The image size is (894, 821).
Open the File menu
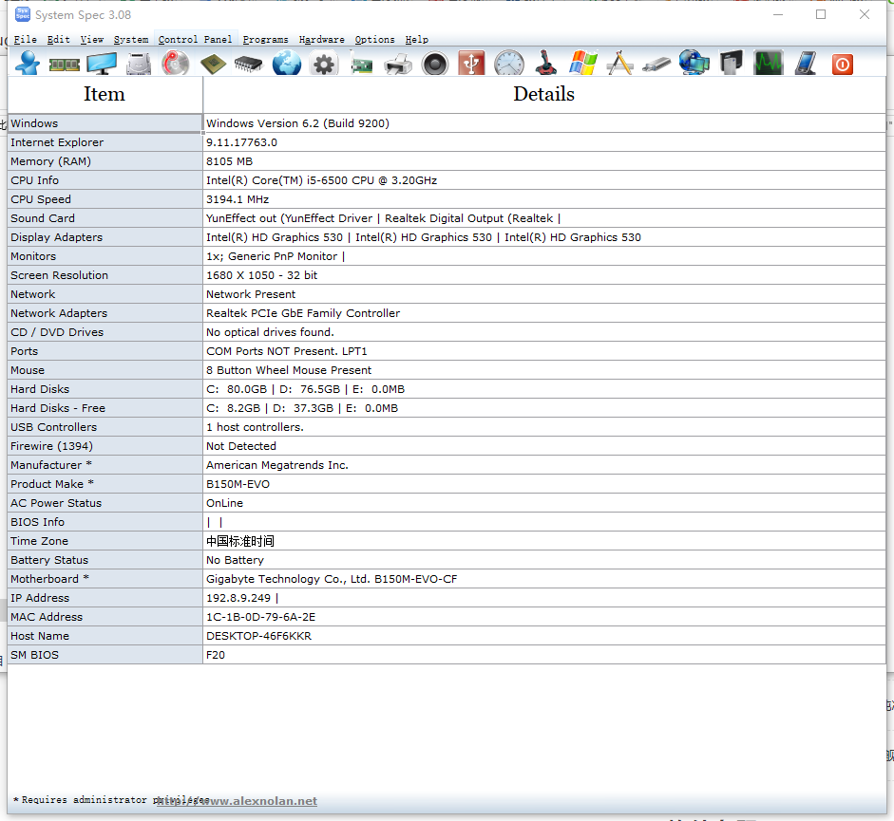[25, 39]
